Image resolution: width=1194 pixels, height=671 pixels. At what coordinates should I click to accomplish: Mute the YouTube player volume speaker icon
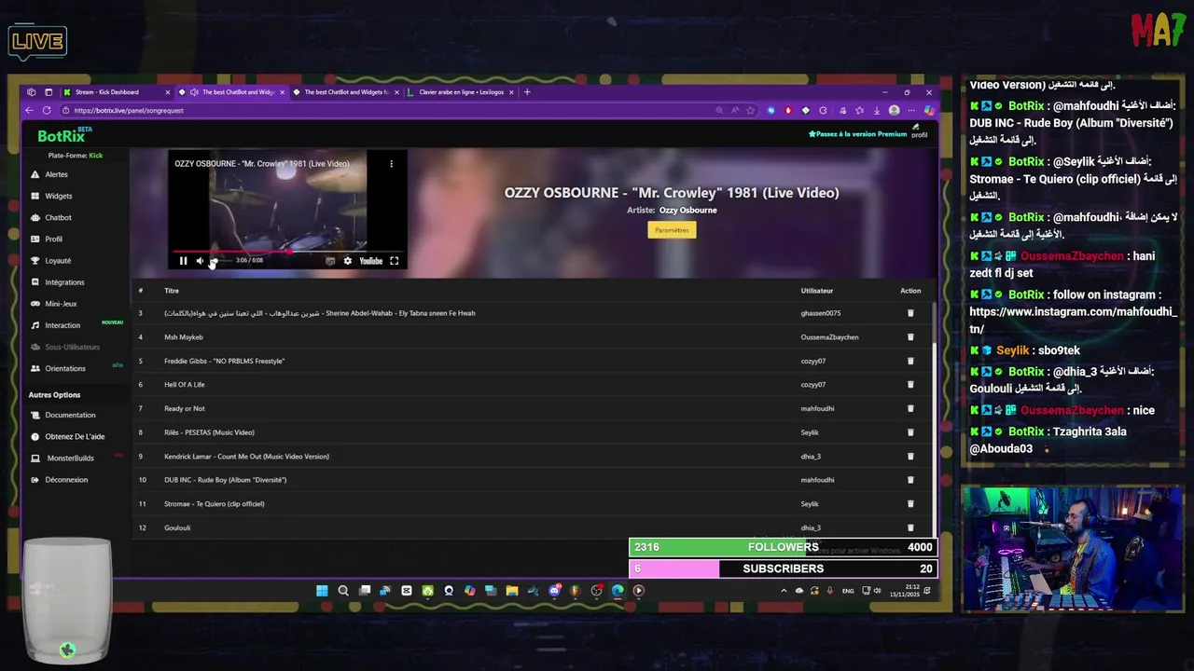pos(200,261)
